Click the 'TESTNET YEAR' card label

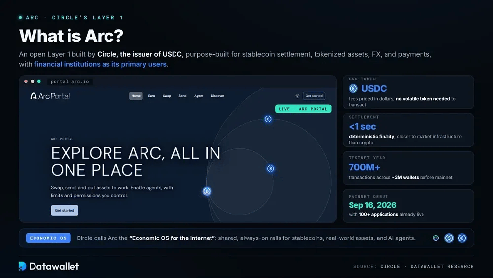367,158
